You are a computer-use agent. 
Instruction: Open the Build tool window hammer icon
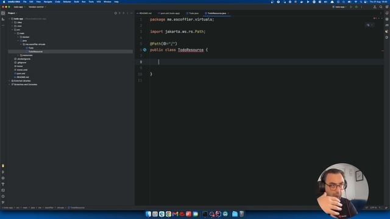(x=3, y=184)
